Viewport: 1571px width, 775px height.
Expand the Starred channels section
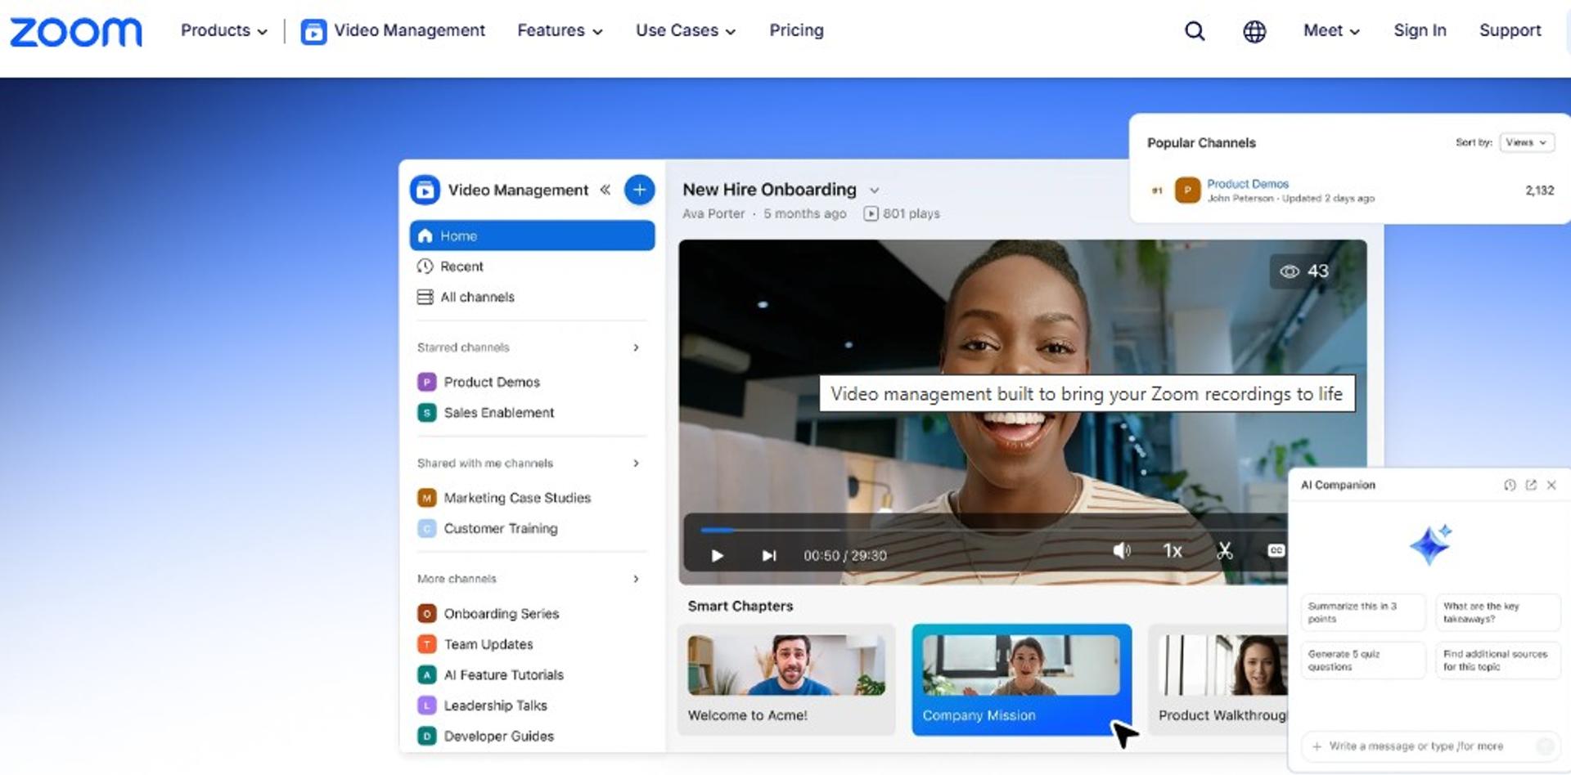(x=636, y=347)
